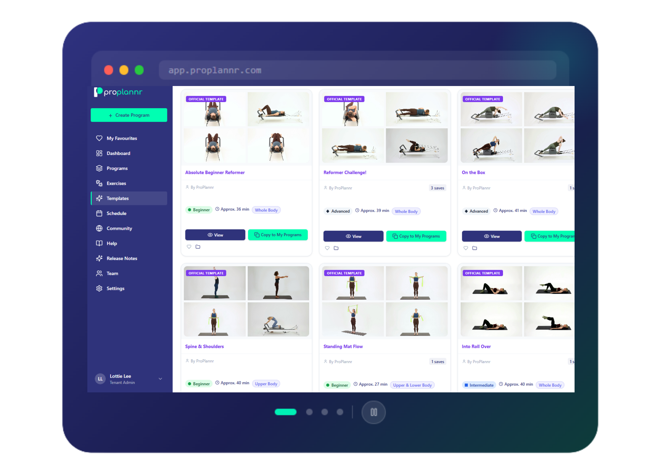Click folder icon under On the Box

click(x=474, y=248)
